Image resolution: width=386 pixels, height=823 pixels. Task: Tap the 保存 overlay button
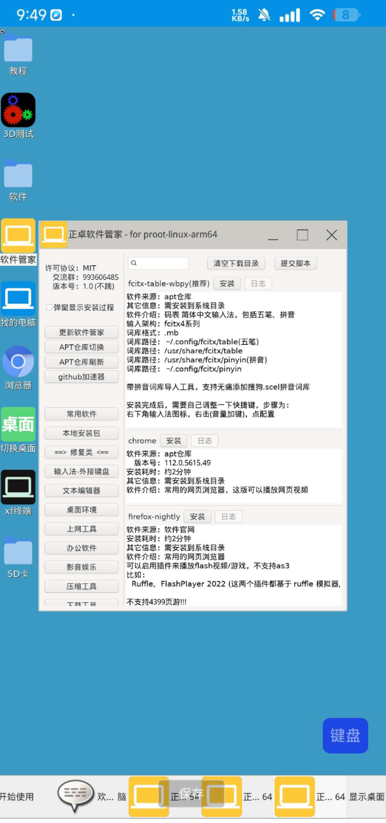(x=191, y=794)
